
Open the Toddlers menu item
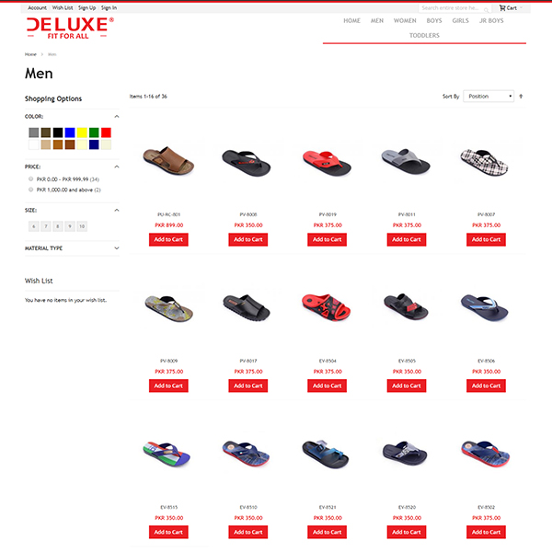pos(424,36)
